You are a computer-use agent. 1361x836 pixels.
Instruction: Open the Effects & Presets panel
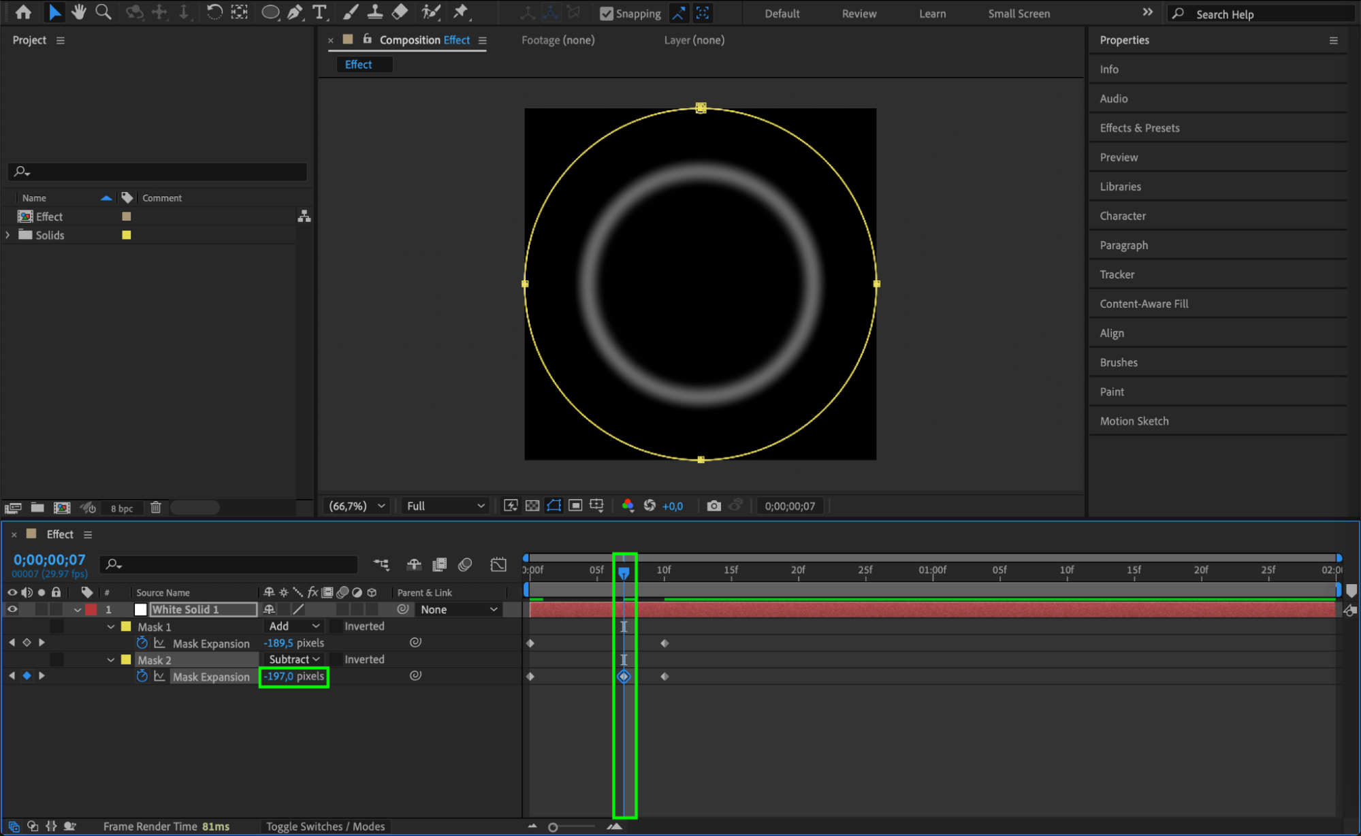point(1139,128)
